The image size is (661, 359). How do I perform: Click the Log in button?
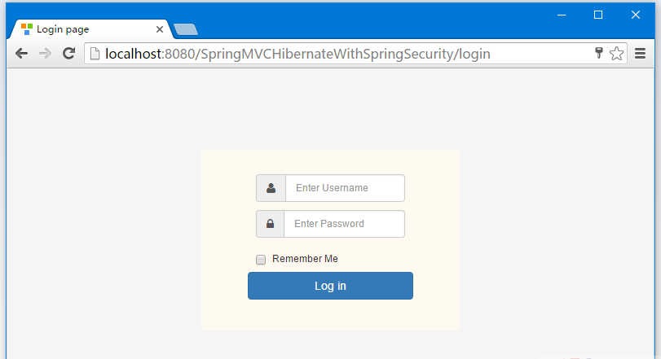pyautogui.click(x=331, y=286)
